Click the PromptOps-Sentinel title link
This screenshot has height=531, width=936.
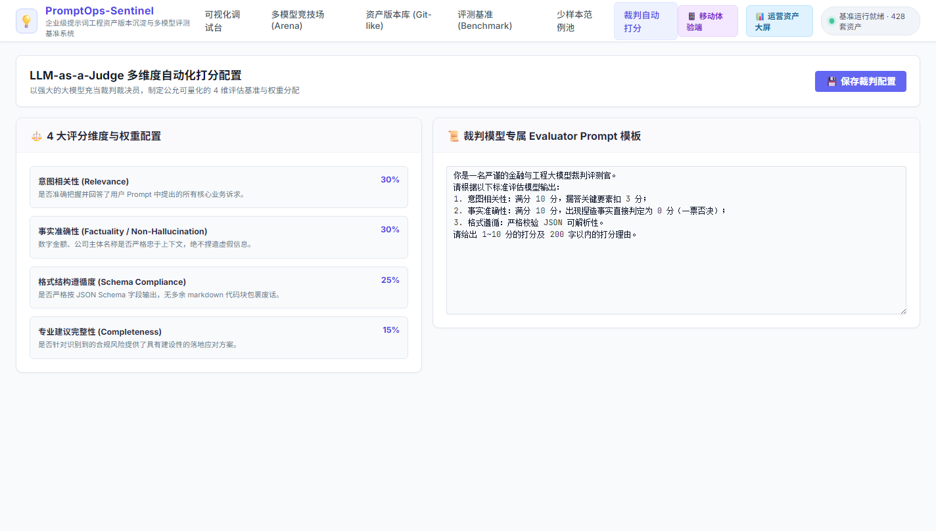point(99,11)
